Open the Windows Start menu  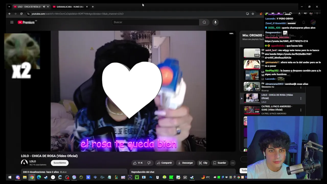tap(10, 177)
